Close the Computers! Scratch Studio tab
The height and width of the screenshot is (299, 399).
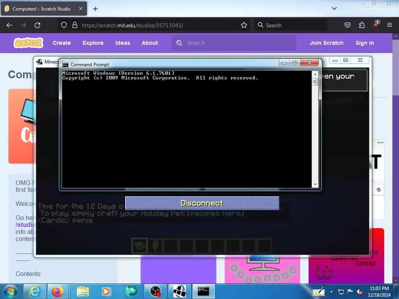click(x=80, y=9)
